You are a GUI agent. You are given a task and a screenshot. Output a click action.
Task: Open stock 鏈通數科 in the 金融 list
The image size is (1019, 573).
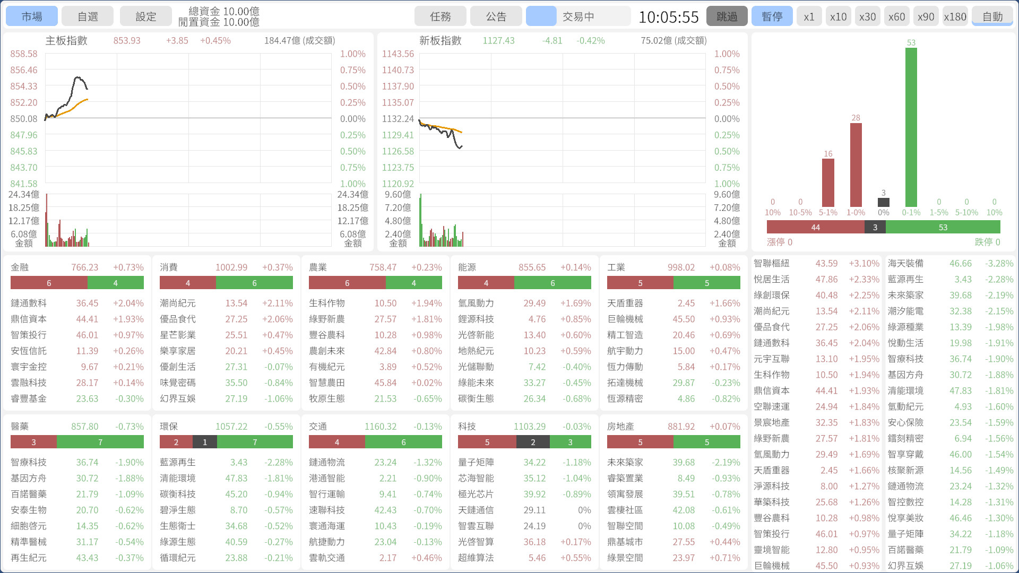click(29, 303)
